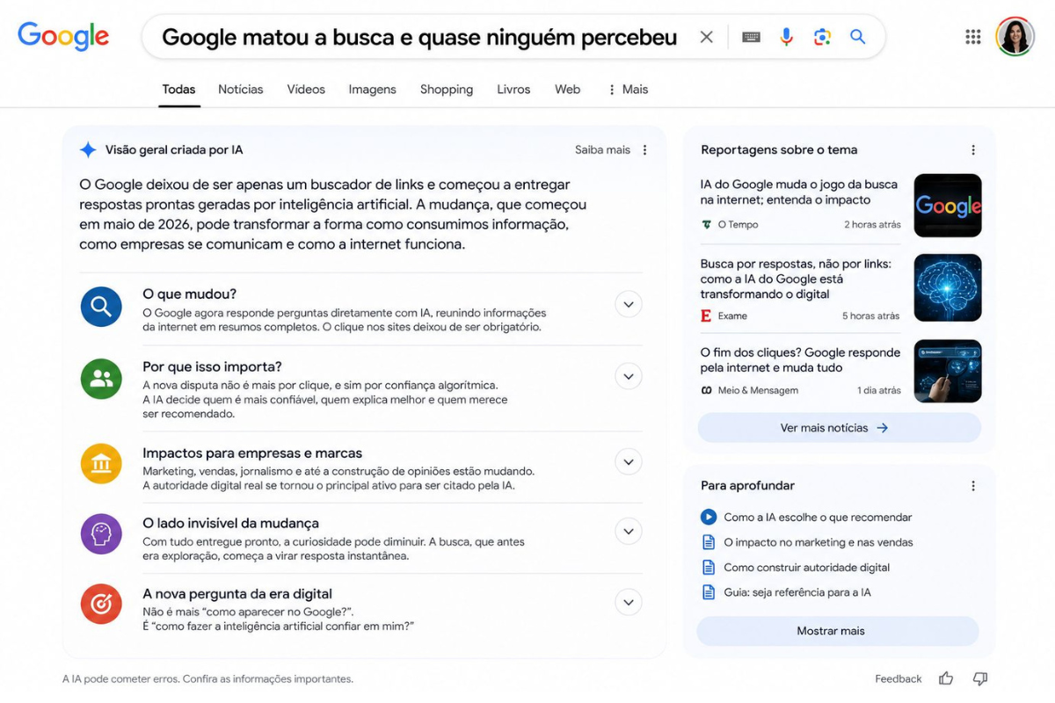Open 'Guia: seja referência para a IA'
The height and width of the screenshot is (703, 1055).
click(x=797, y=592)
